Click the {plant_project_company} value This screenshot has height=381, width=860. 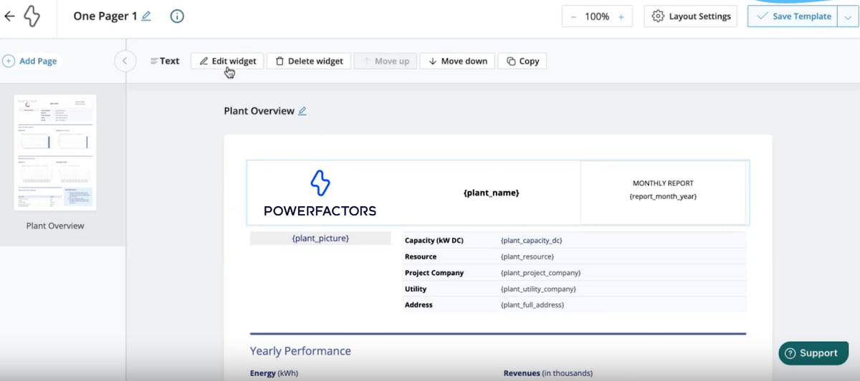tap(540, 273)
